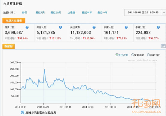Select the 收藏次数 radio button
This screenshot has height=116, width=166.
[148, 55]
